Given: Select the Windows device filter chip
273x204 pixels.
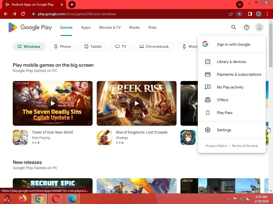Looking at the screenshot, I should point(29,46).
